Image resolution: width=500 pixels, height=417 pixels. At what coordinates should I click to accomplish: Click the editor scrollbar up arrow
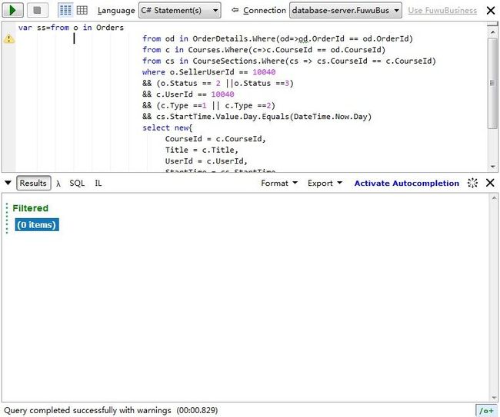pos(492,32)
